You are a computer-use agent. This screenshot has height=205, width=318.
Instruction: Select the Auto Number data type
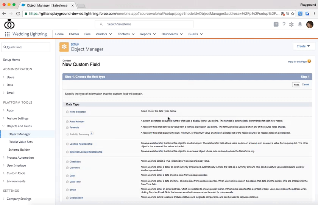tap(67, 121)
